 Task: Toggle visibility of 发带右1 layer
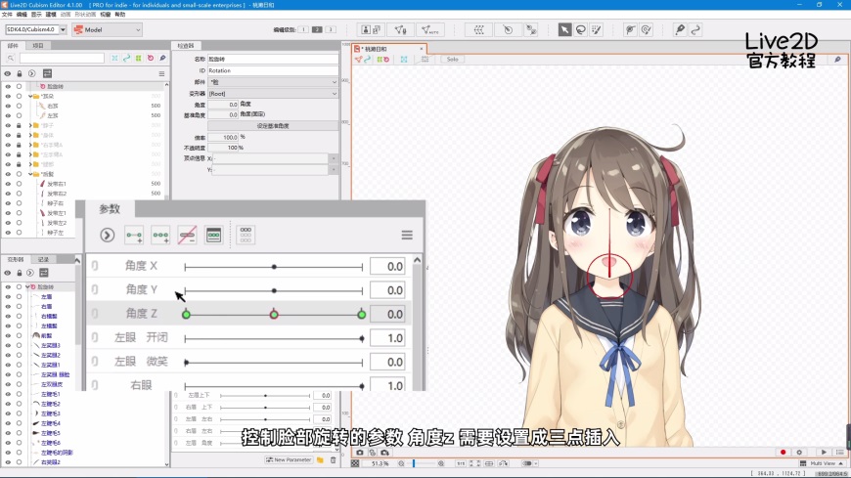(x=8, y=184)
